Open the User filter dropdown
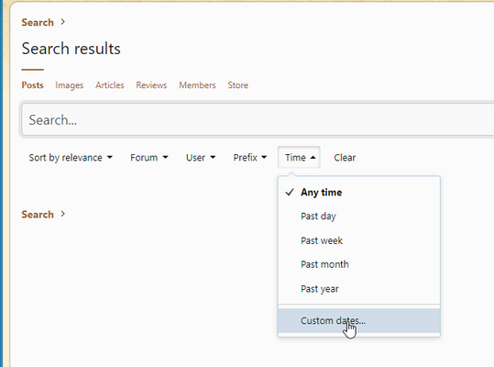 (201, 157)
